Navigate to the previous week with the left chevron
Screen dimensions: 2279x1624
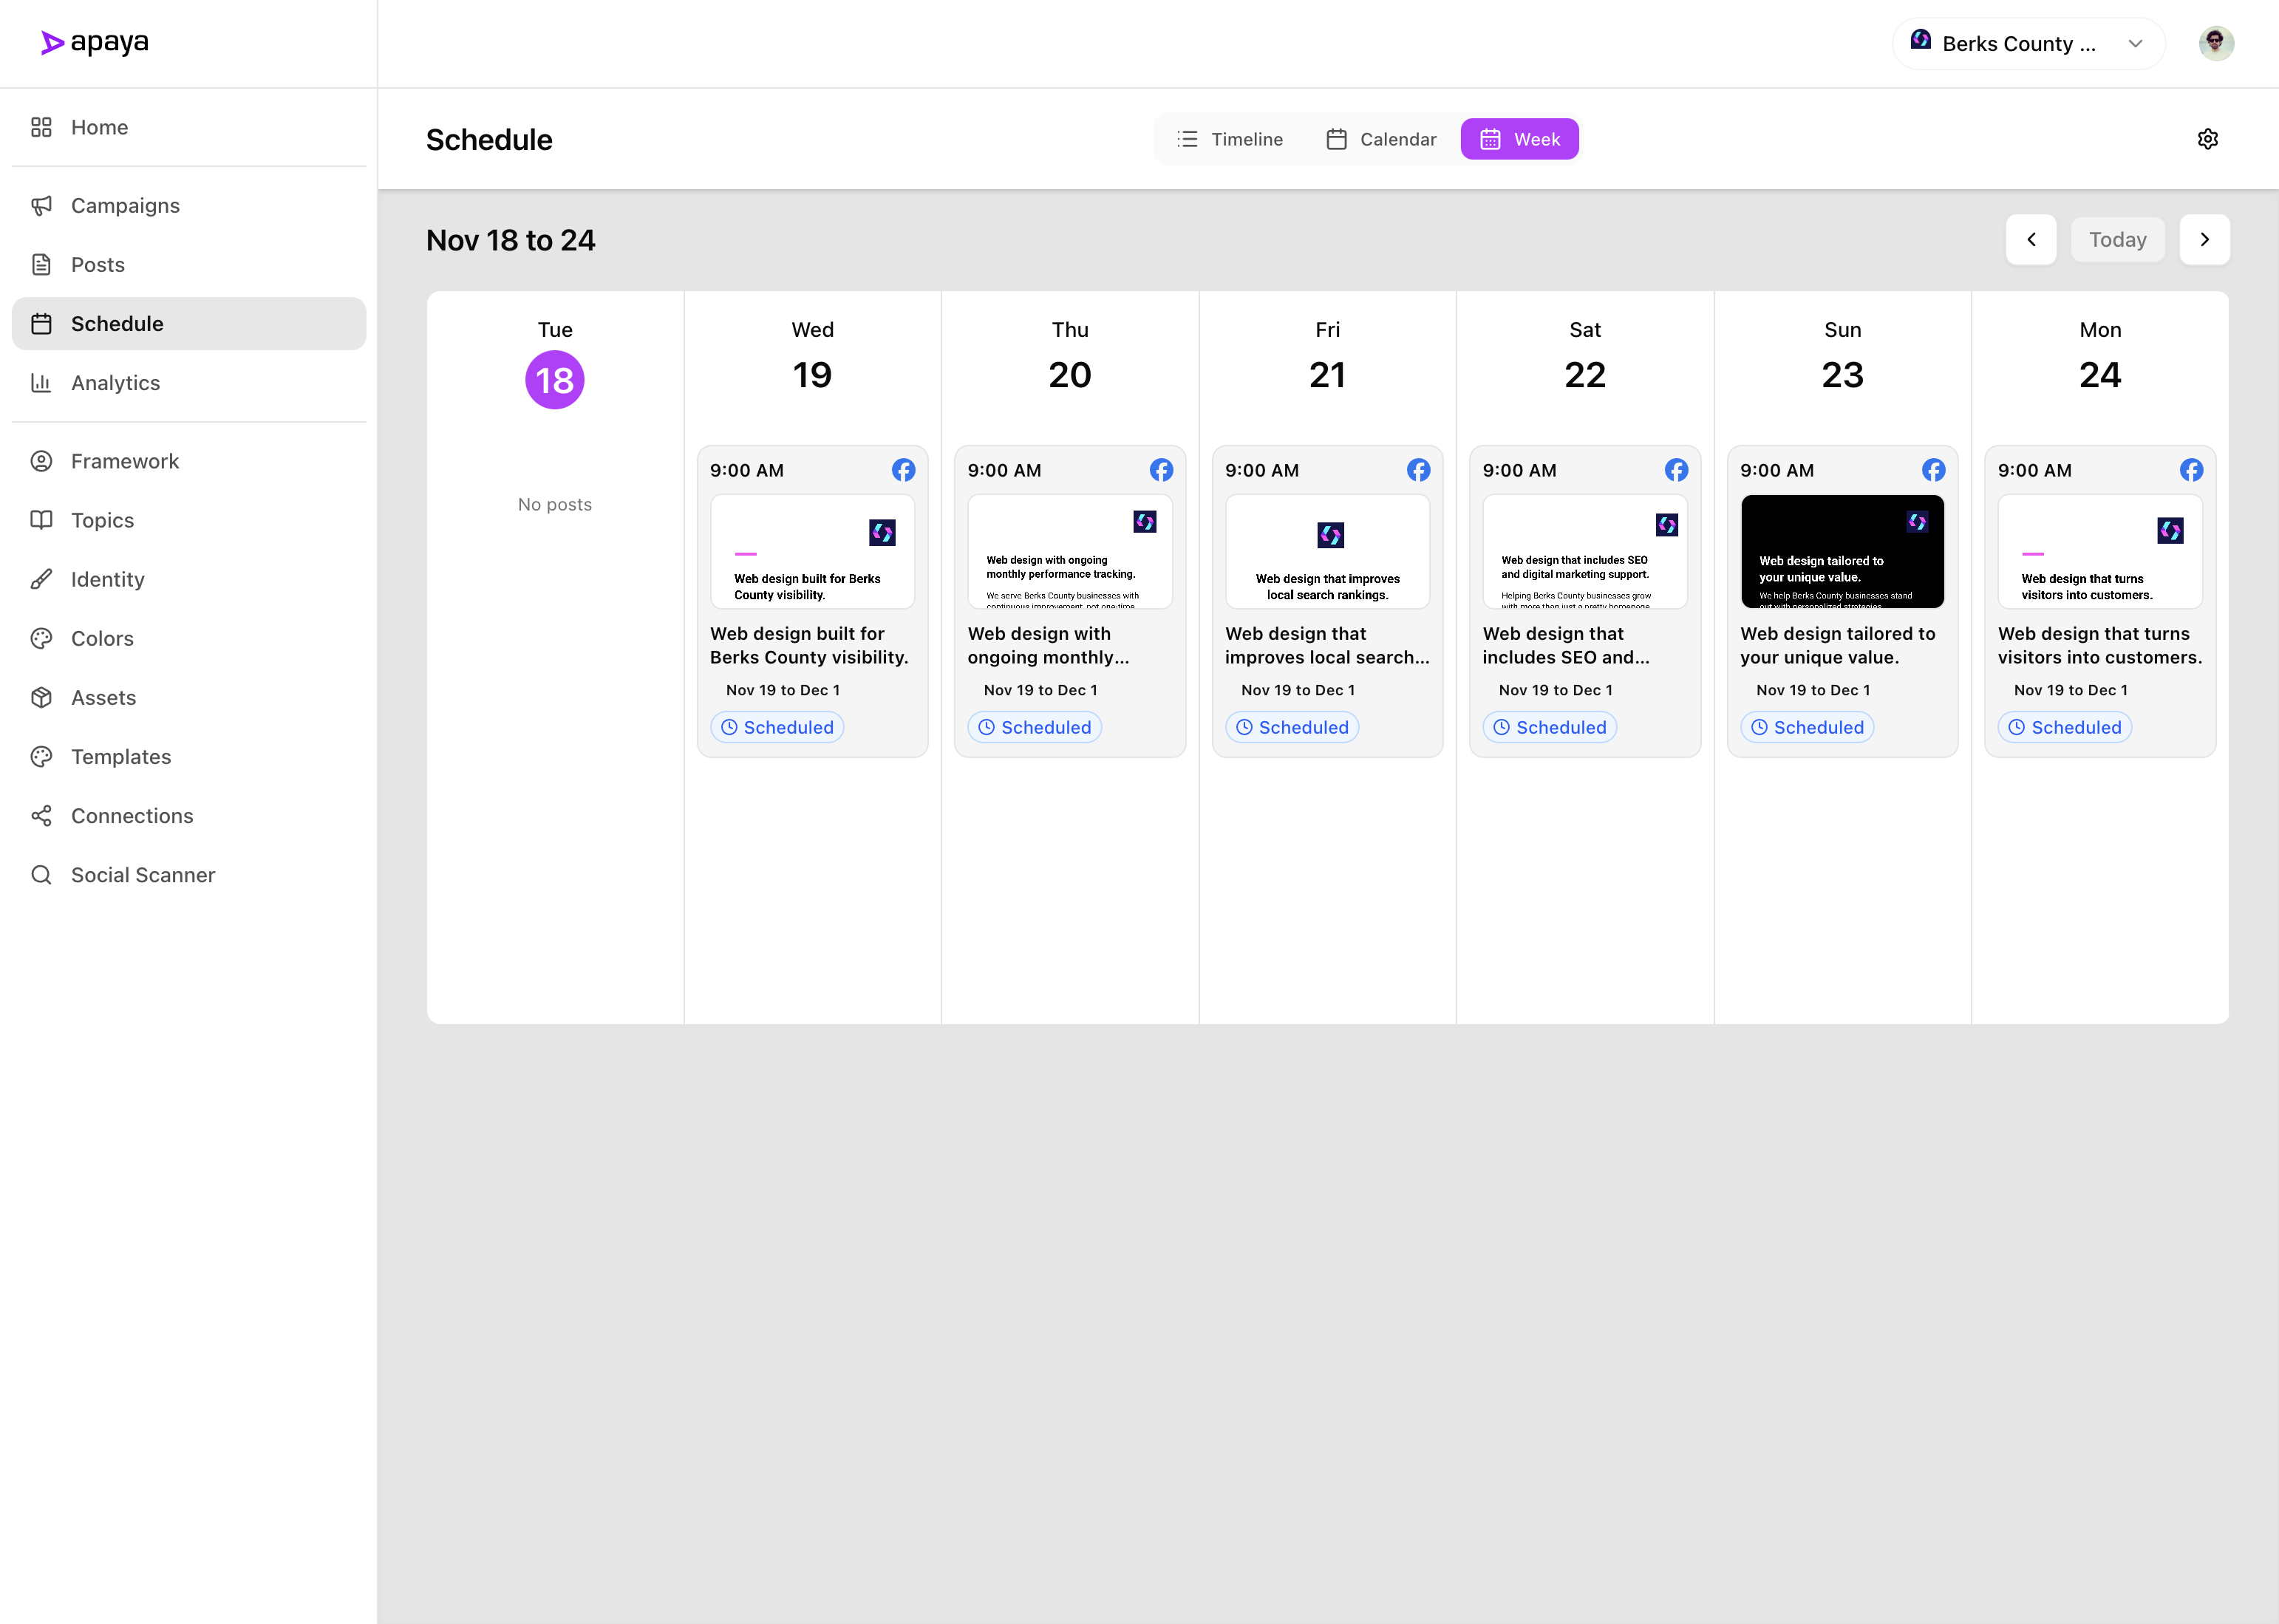(x=2032, y=239)
